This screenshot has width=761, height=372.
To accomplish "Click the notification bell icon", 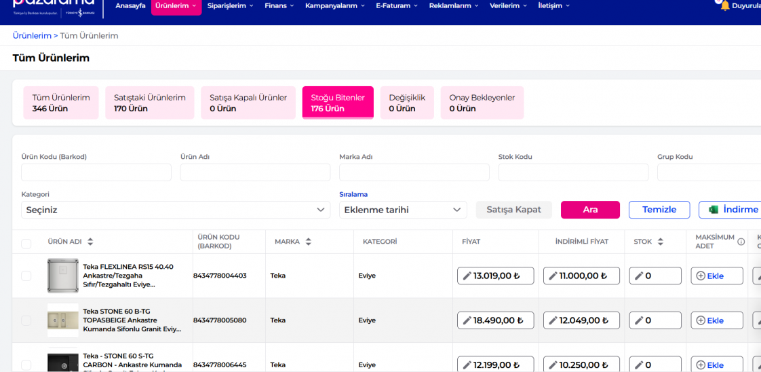I will point(725,5).
